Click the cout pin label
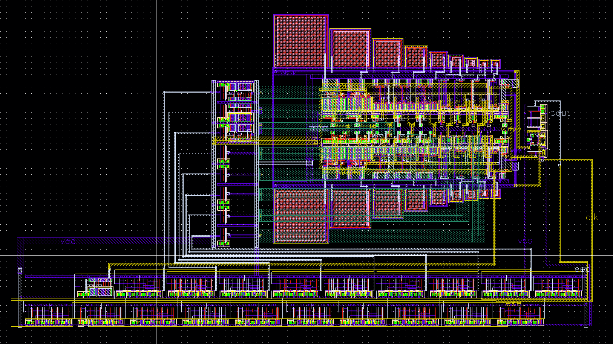This screenshot has height=344, width=613. [x=560, y=113]
